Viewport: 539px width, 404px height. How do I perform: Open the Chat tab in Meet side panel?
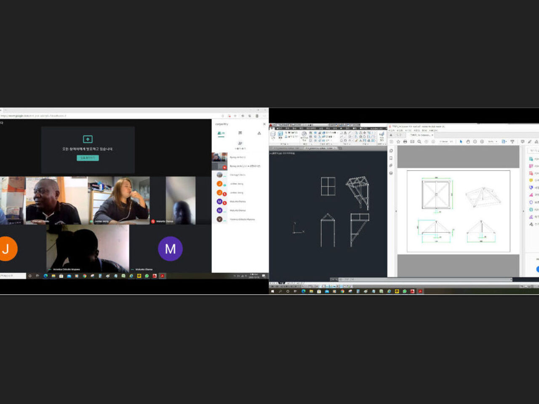pyautogui.click(x=240, y=133)
